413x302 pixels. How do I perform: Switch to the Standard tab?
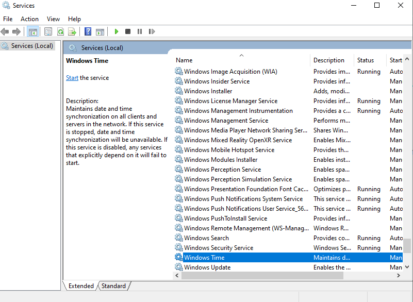coord(113,286)
